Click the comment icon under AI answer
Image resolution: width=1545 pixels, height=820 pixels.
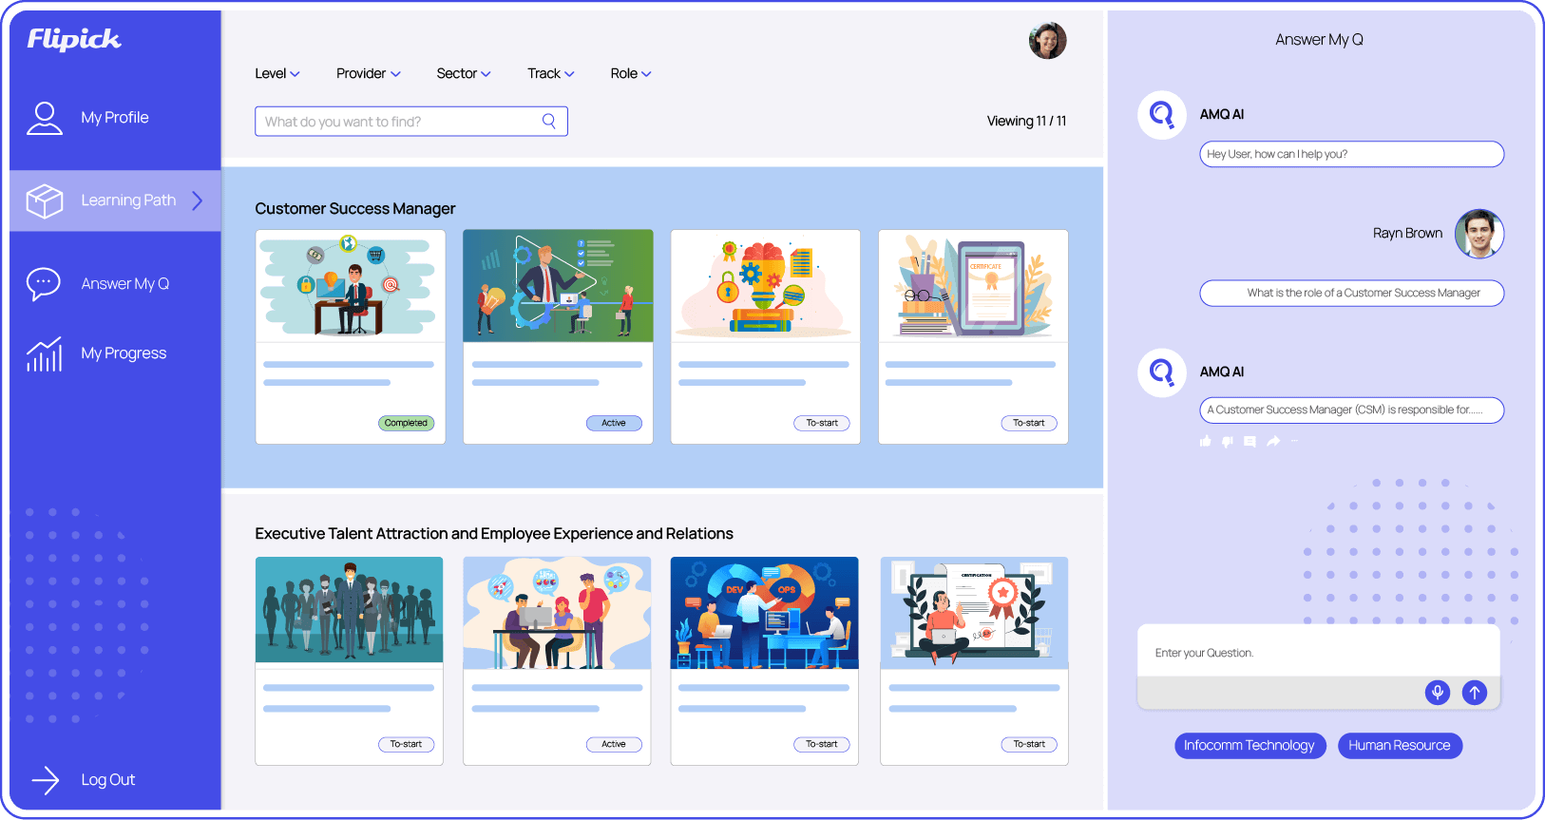[1249, 441]
